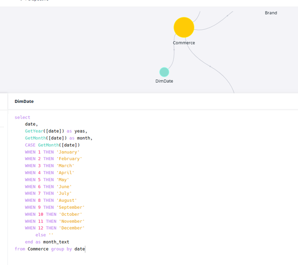Click the 'December' string literal

[72, 228]
